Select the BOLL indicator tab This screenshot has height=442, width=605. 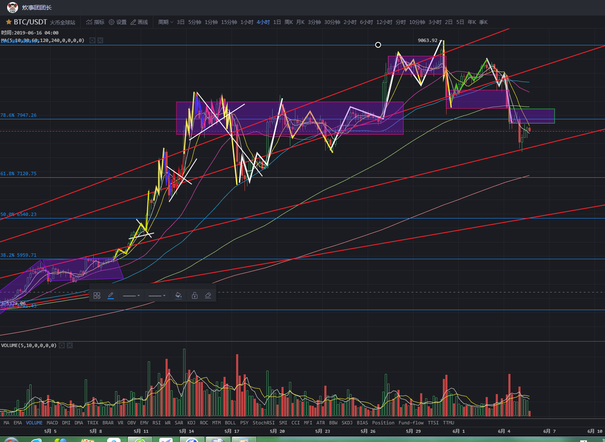(x=230, y=423)
